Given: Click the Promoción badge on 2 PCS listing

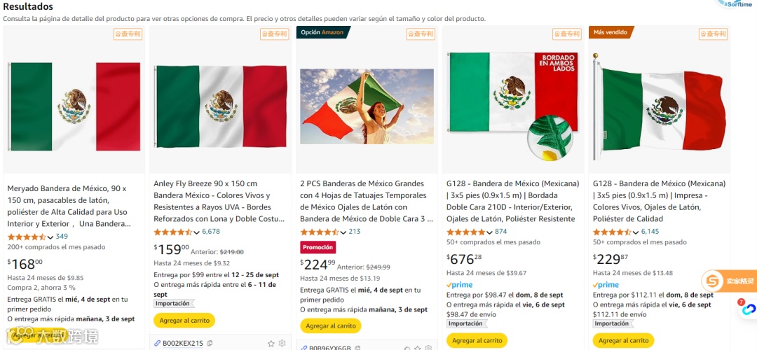Looking at the screenshot, I should [318, 247].
